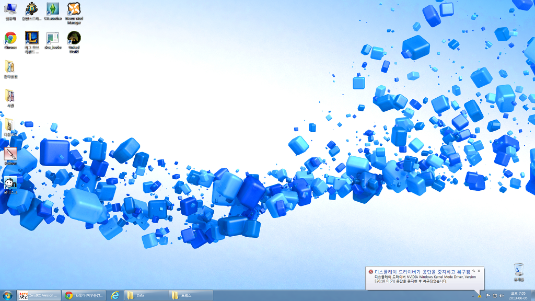Switch to ZeroIRC taskbar window
This screenshot has width=535, height=301.
tap(39, 295)
